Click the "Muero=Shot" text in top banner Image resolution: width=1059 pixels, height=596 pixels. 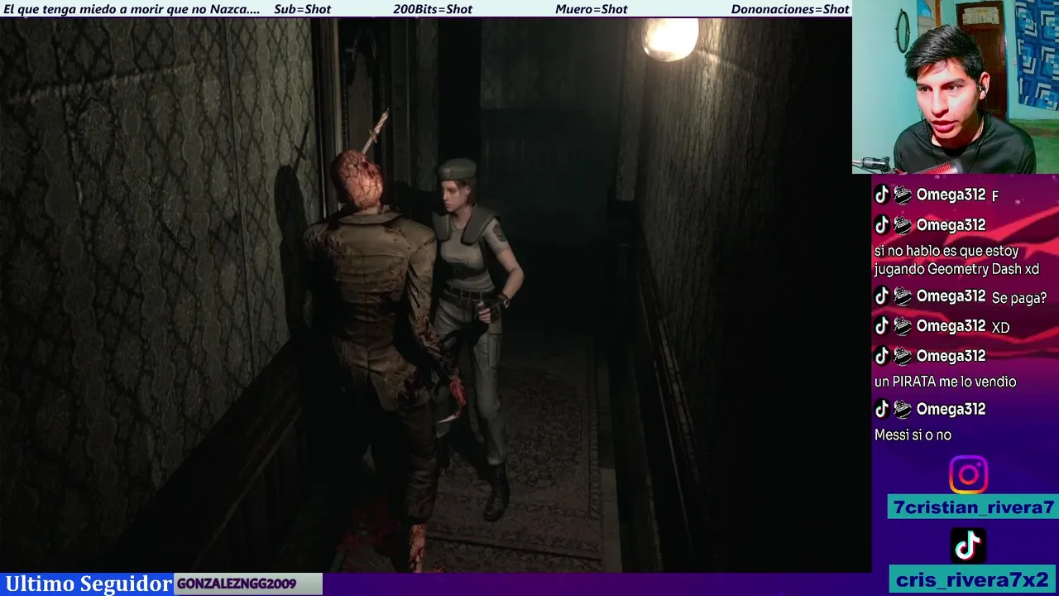tap(591, 9)
